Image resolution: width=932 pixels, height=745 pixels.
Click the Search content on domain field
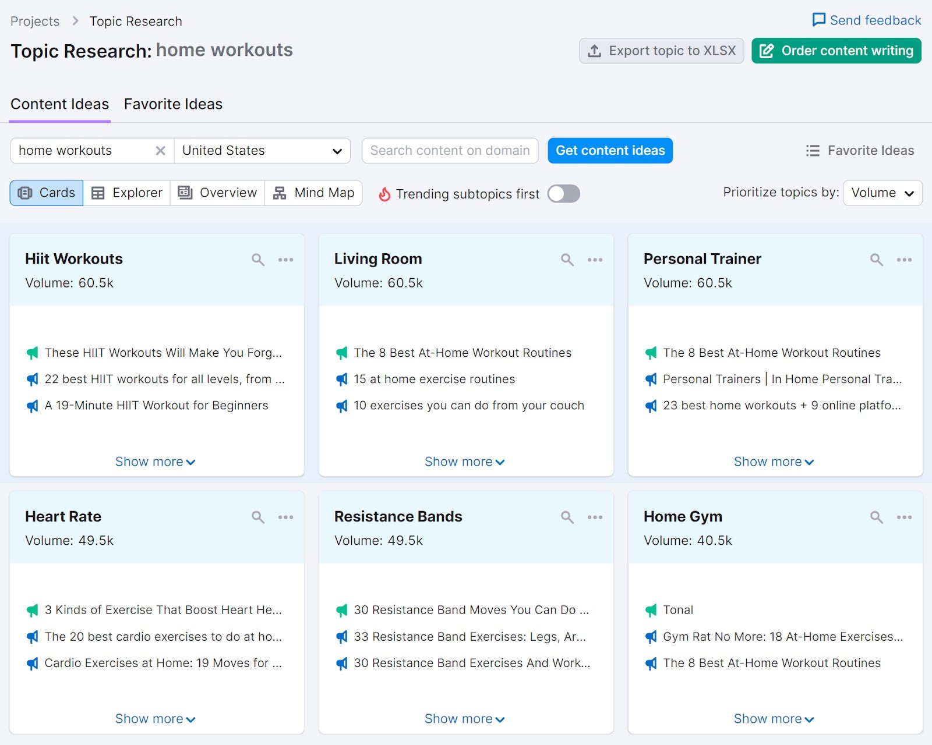[x=450, y=151]
